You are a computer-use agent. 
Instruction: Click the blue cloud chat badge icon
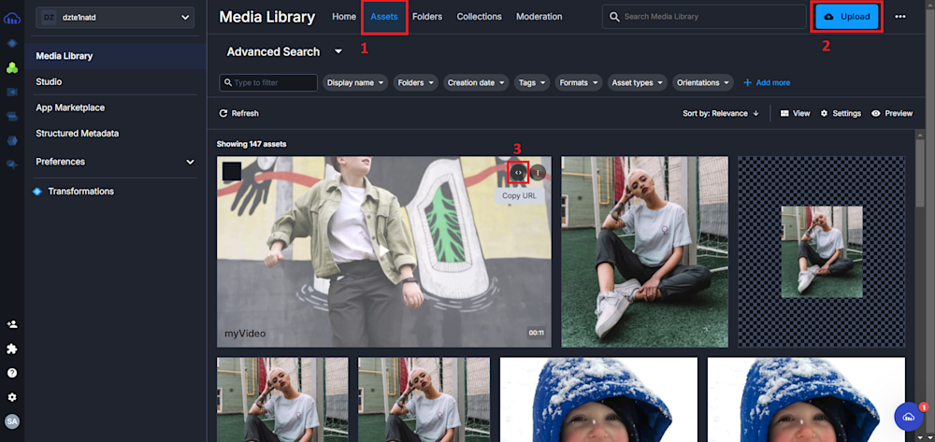909,417
